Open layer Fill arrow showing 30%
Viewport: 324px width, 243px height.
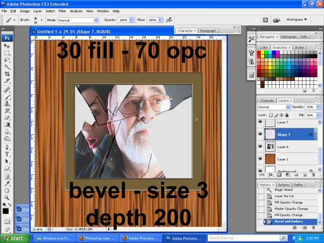point(318,115)
